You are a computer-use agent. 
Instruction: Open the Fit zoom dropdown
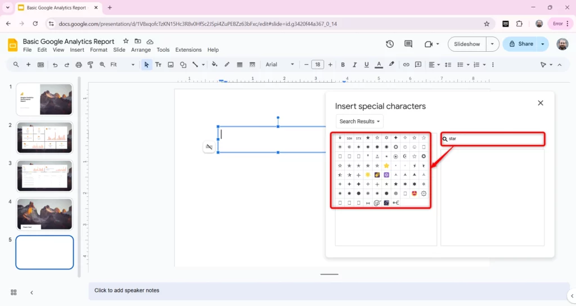tap(122, 65)
